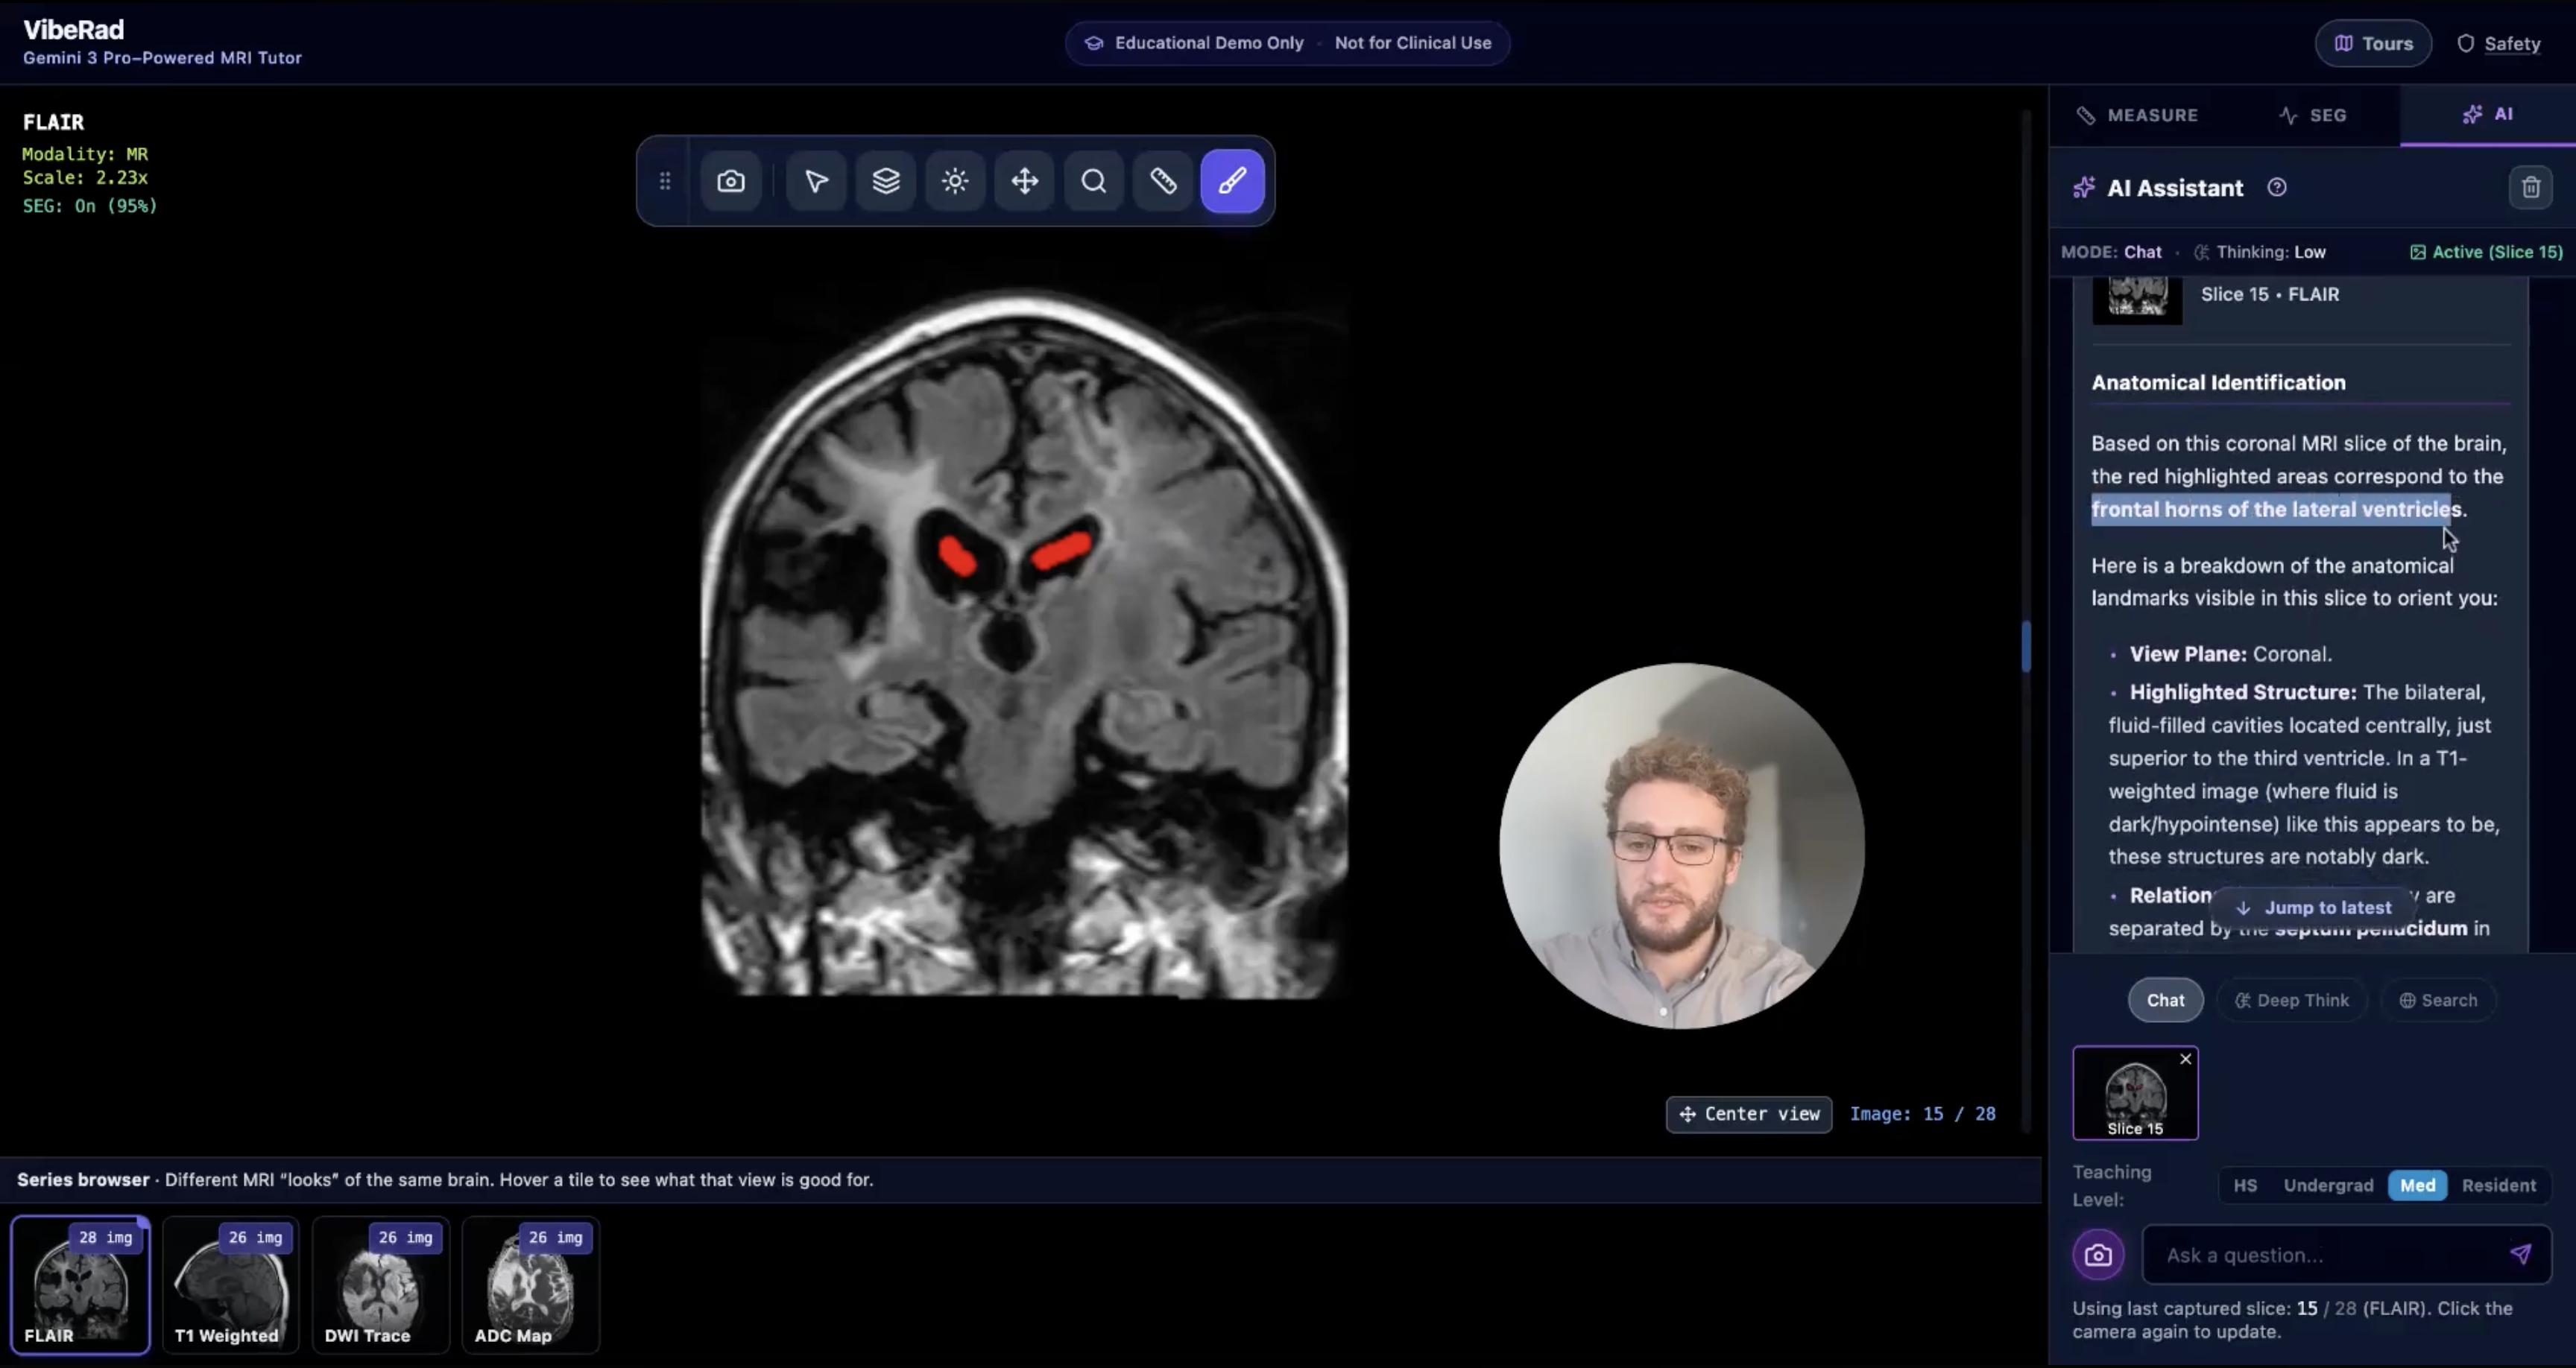
Task: Click the Slice 15 attached image thumbnail
Action: tap(2135, 1093)
